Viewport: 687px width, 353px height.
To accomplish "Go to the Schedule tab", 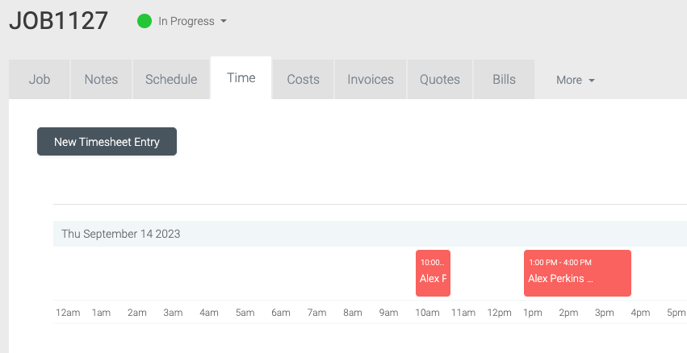I will click(171, 79).
